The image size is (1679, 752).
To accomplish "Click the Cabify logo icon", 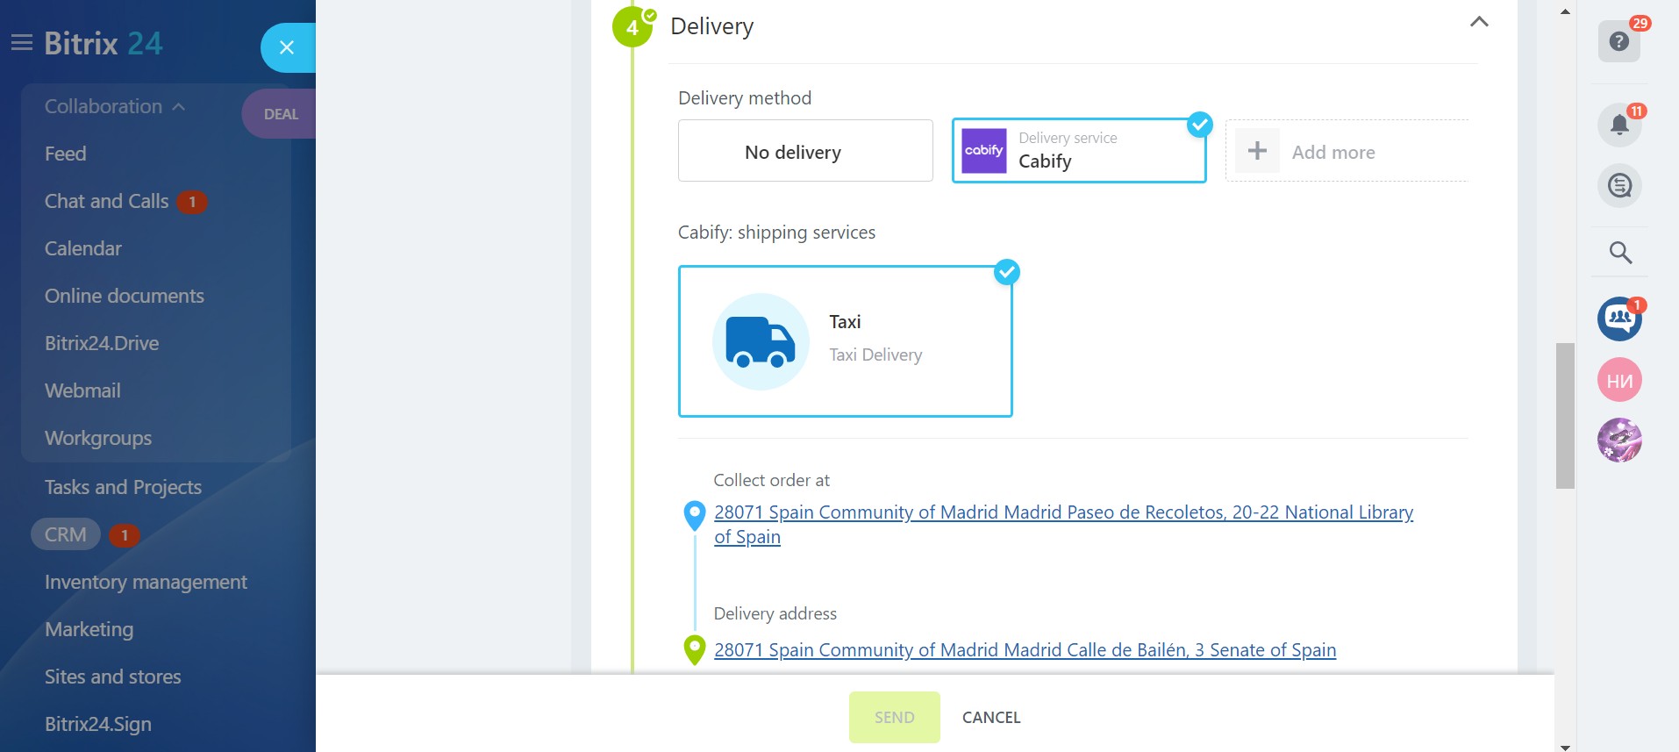I will pos(983,151).
